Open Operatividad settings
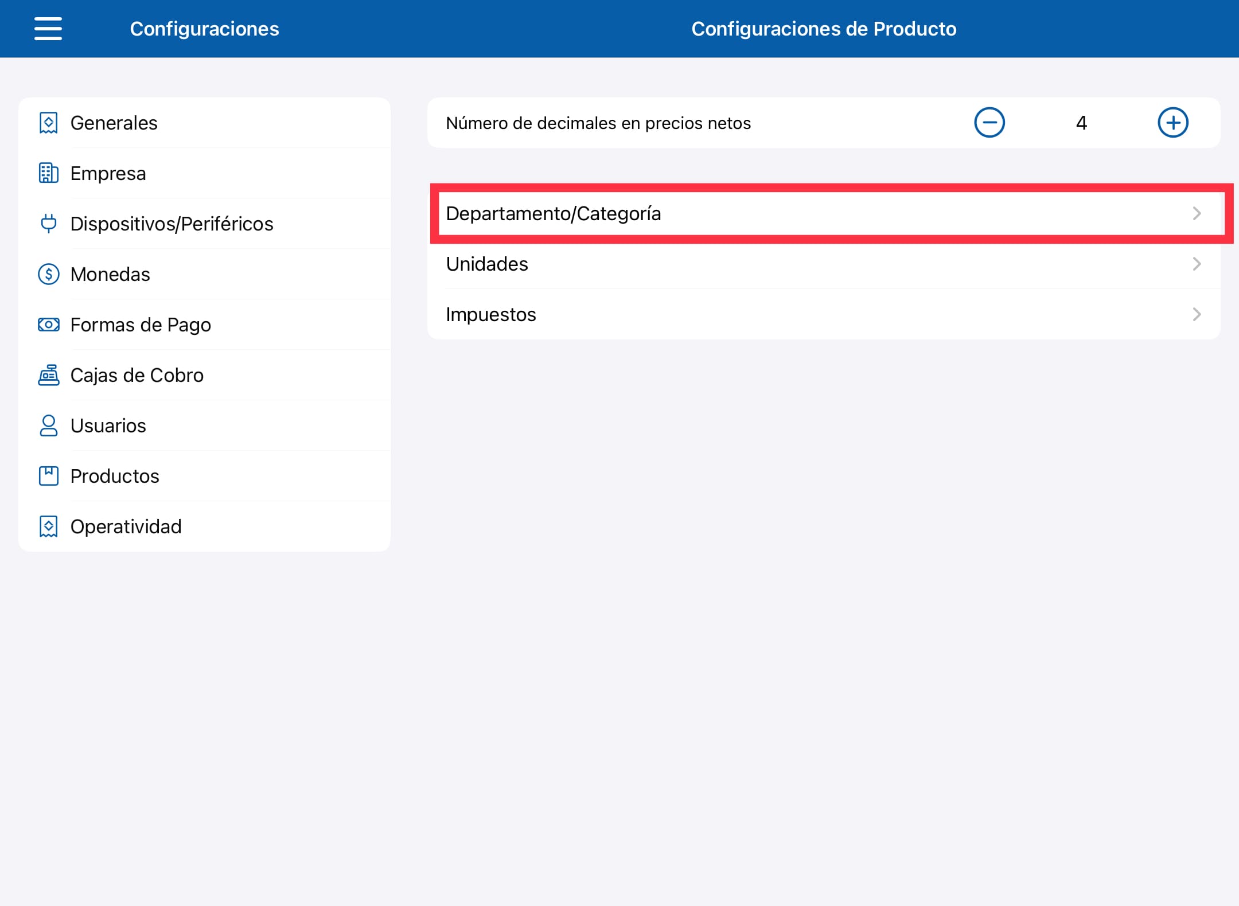Viewport: 1239px width, 906px height. tap(205, 526)
